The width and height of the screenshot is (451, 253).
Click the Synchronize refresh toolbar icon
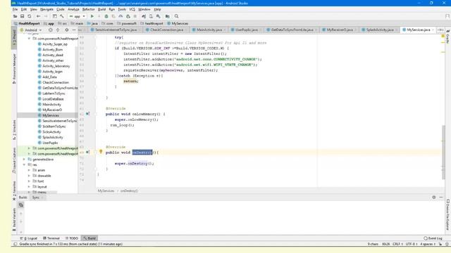pyautogui.click(x=30, y=16)
